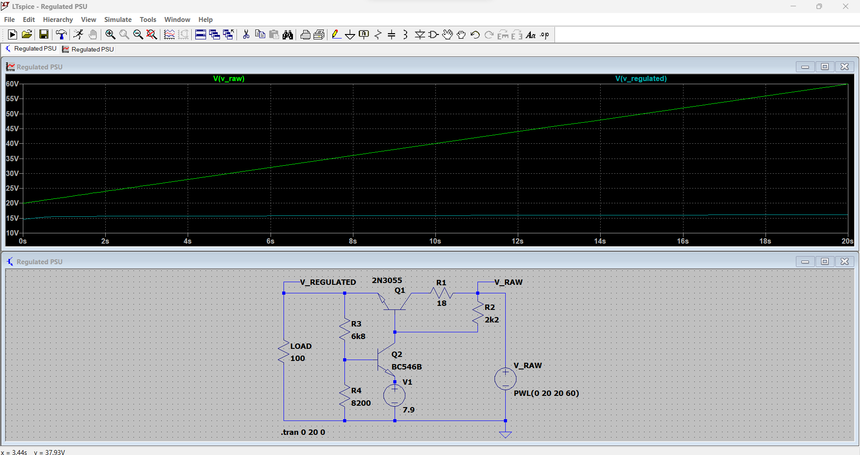Zoom to fit full extents

(x=152, y=34)
